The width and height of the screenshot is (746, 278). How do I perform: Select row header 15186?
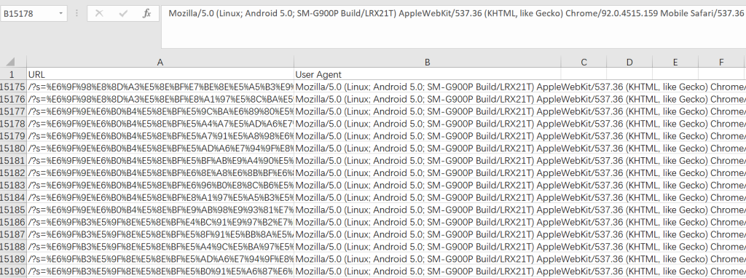pyautogui.click(x=13, y=223)
